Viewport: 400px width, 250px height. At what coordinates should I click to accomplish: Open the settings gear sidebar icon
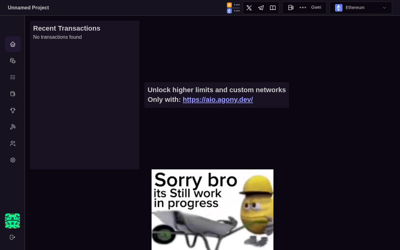click(x=13, y=160)
